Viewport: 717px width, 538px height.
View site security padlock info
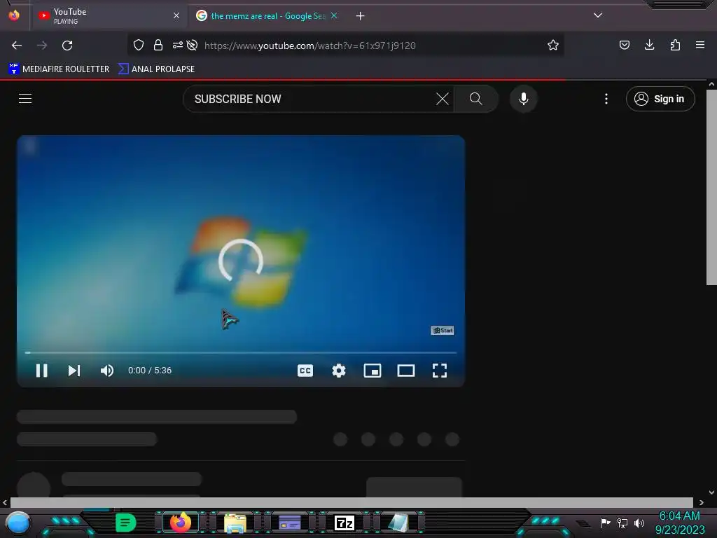coord(158,45)
